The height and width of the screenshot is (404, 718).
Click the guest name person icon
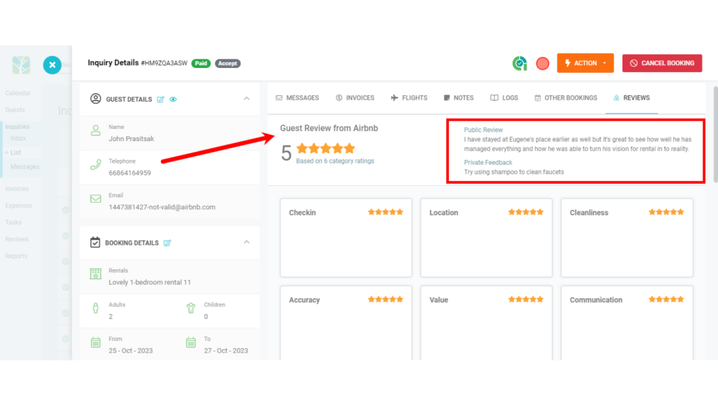tap(95, 130)
